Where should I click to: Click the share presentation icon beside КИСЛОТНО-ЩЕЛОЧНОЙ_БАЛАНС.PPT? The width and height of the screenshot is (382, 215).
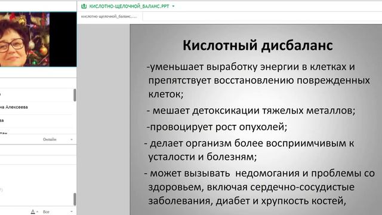(84, 6)
